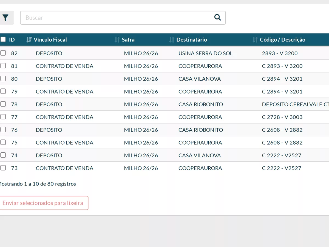Open the filter funnel button
The image size is (329, 247).
[6, 18]
